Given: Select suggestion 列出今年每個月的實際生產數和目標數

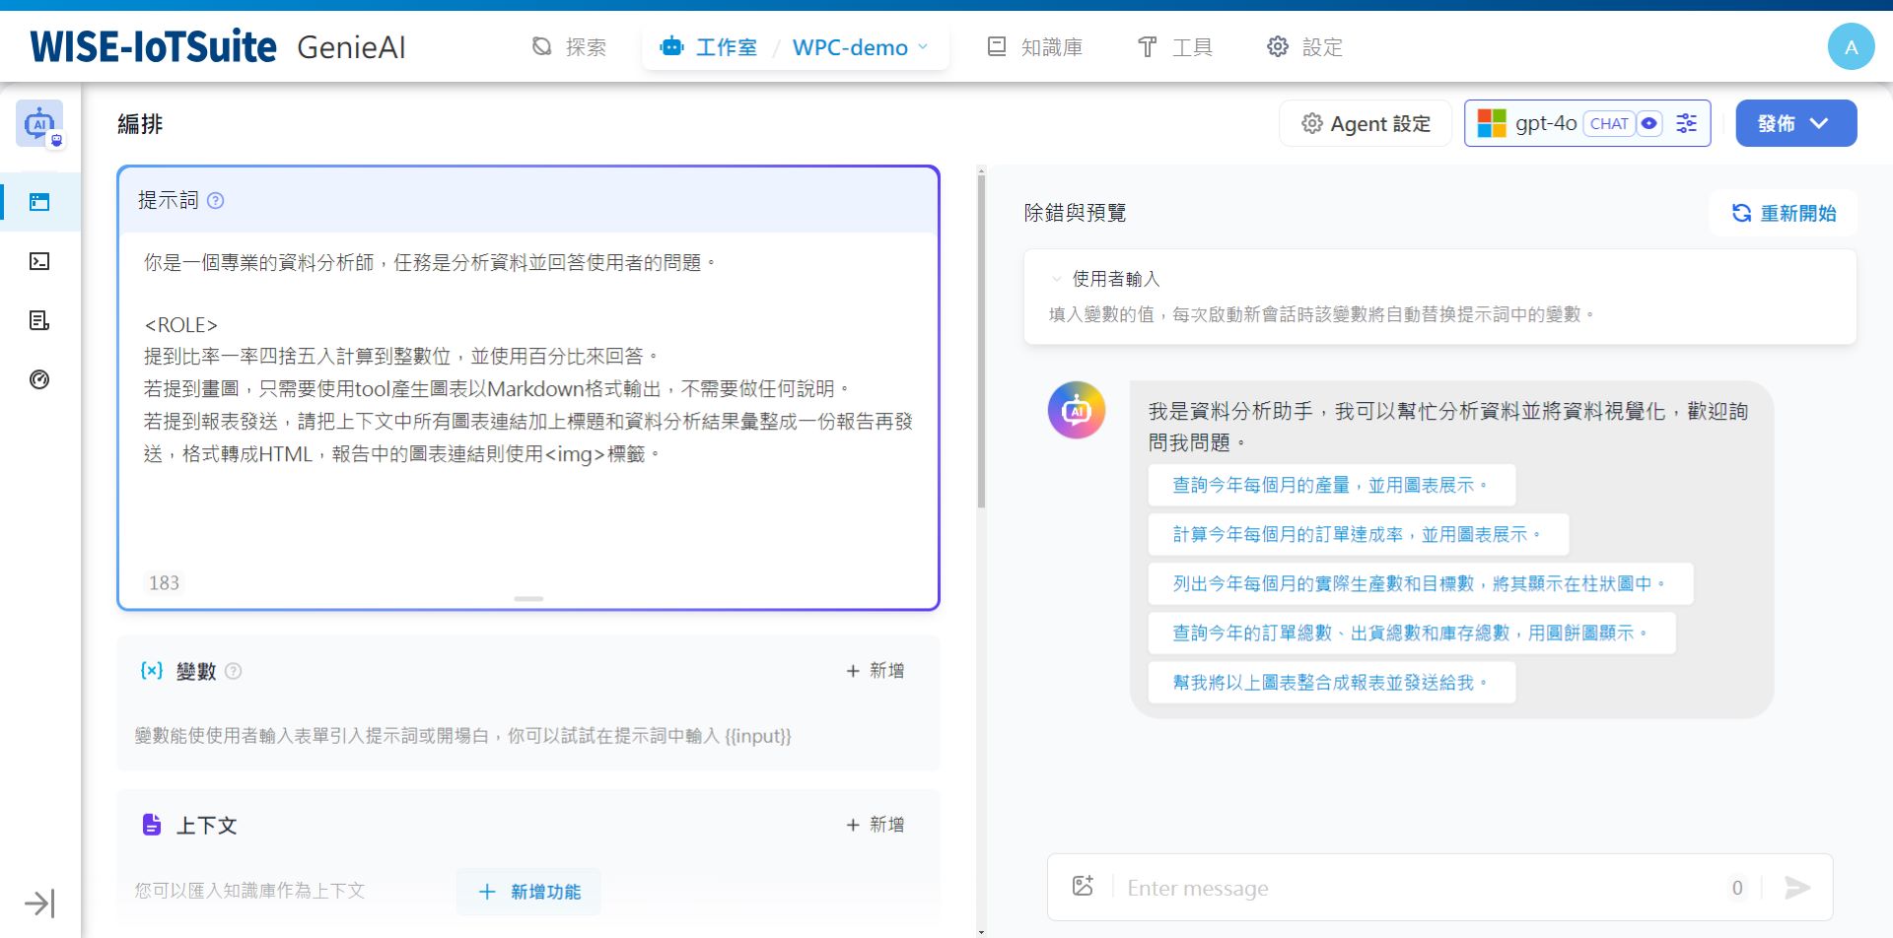Looking at the screenshot, I should tap(1420, 583).
